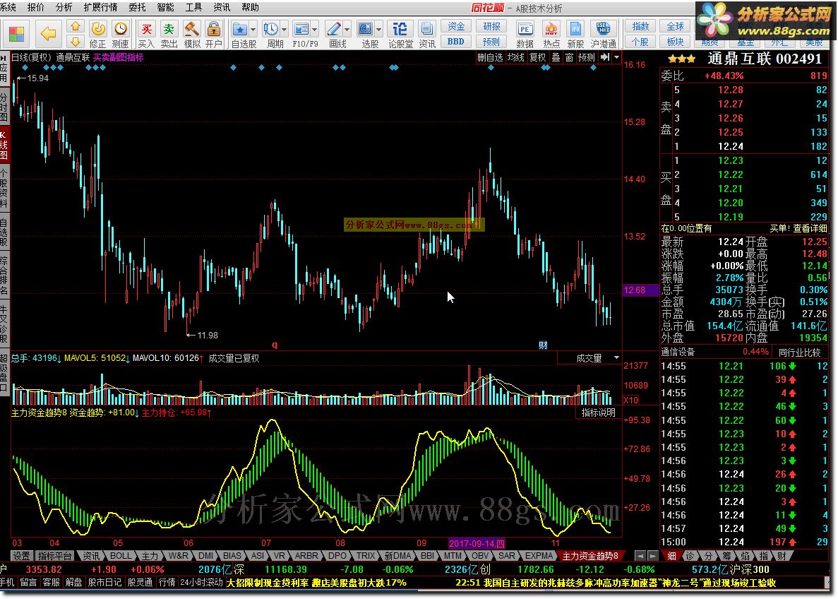Open the 选股 stock picker icon
838x599 pixels.
tap(366, 34)
